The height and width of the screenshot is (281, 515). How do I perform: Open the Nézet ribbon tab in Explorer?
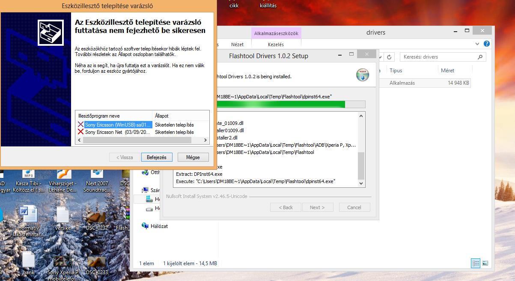point(237,44)
